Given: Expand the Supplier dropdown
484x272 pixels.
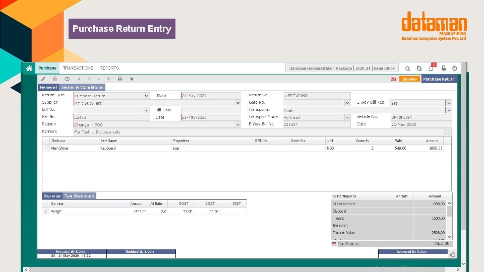Looking at the screenshot, I should click(237, 103).
